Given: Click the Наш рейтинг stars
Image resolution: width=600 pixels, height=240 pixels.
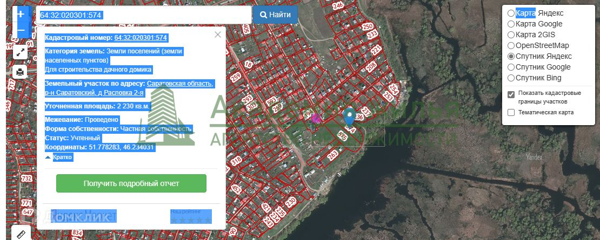Looking at the screenshot, I should pos(191,220).
